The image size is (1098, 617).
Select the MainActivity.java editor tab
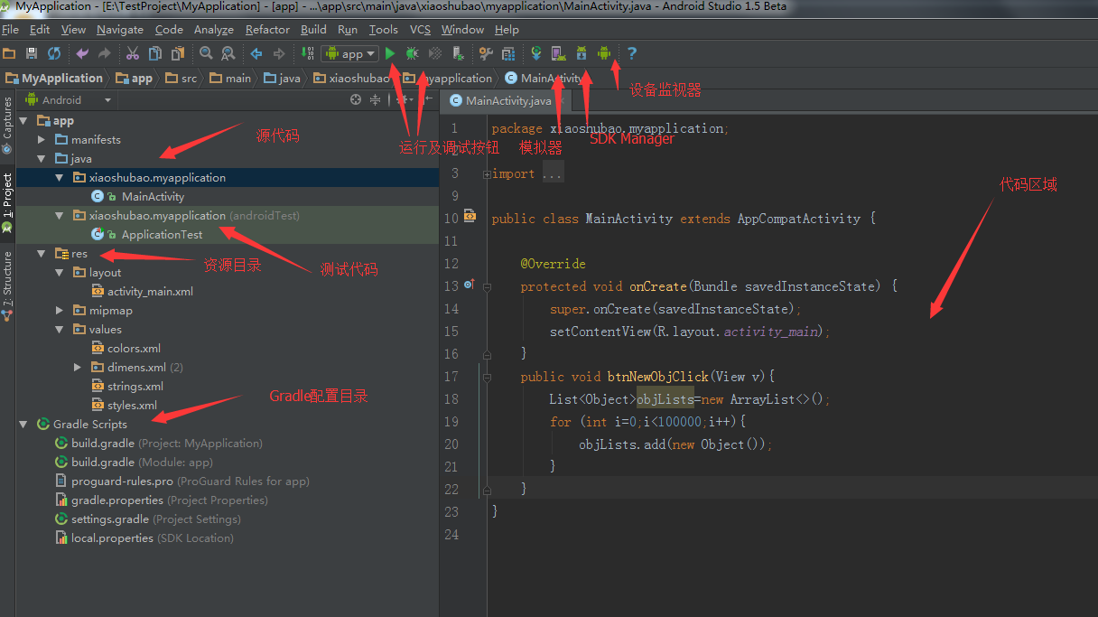coord(507,100)
